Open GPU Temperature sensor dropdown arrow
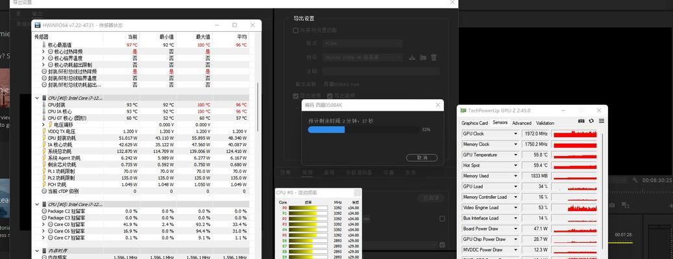This screenshot has width=673, height=259. click(x=515, y=155)
